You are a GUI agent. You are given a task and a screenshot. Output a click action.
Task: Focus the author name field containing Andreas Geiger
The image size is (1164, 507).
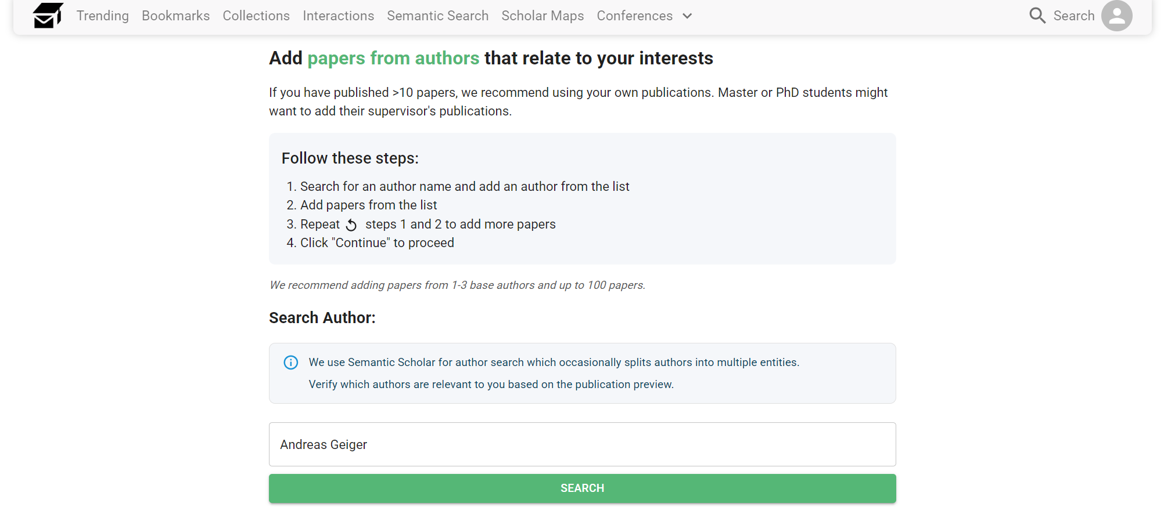point(582,444)
